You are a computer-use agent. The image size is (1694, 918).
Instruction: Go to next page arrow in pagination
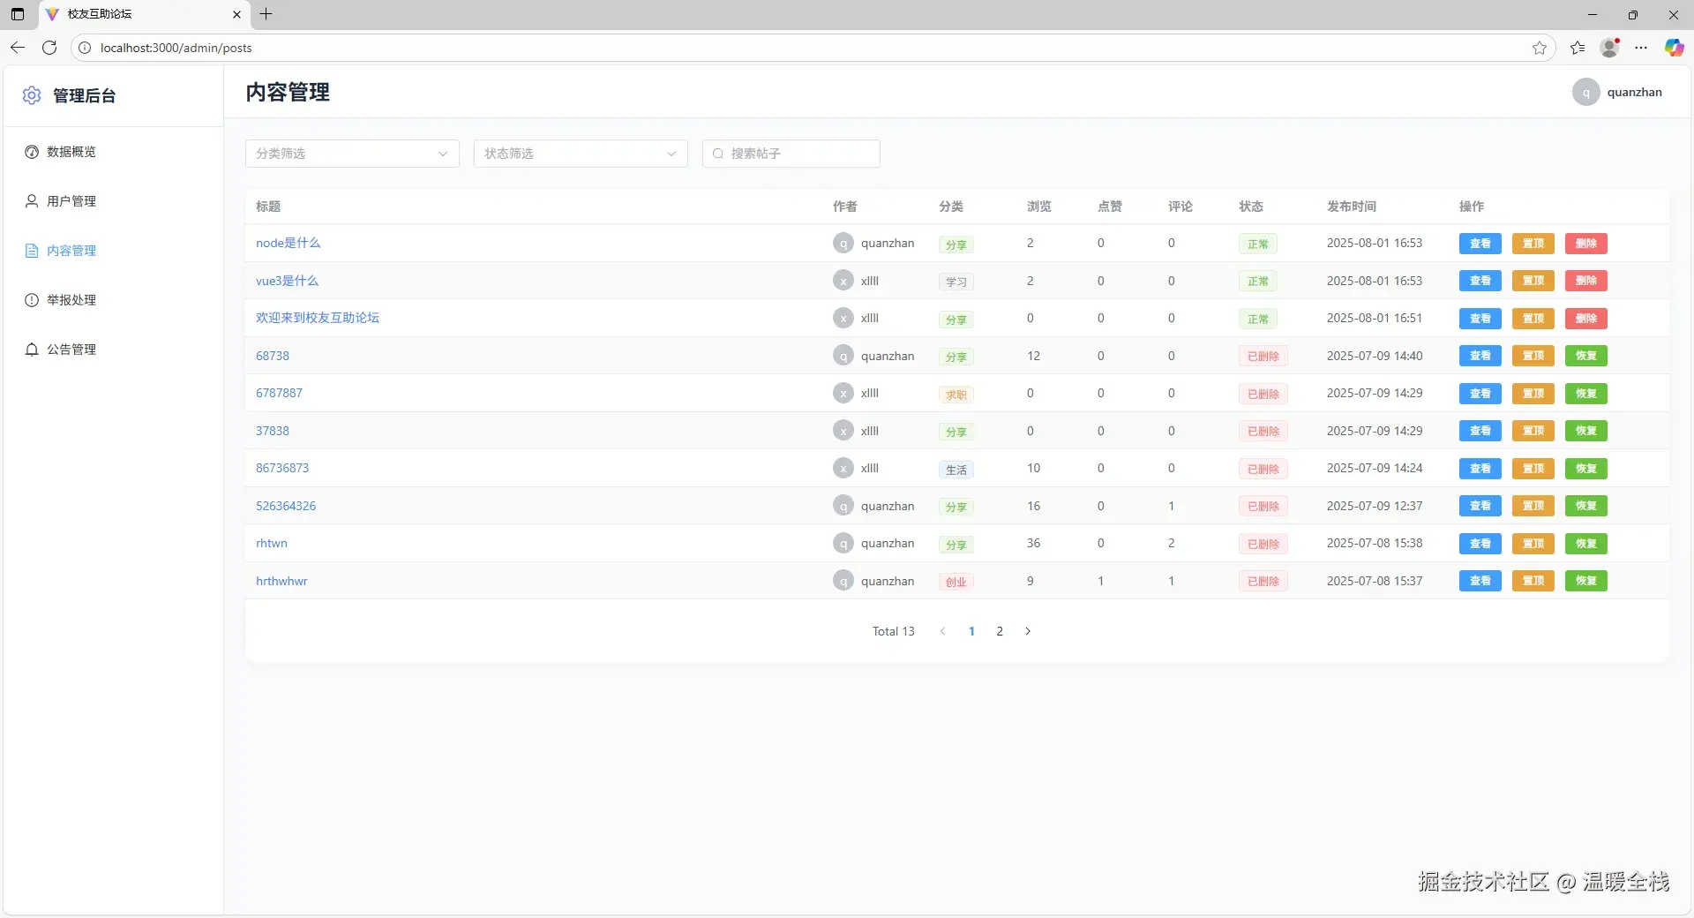click(x=1028, y=631)
